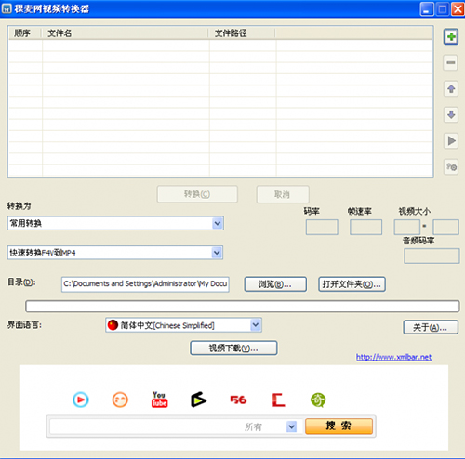
Task: Click the video height input box
Action: (445, 228)
